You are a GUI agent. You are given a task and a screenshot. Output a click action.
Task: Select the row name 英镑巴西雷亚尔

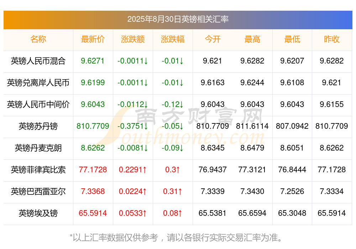38,192
